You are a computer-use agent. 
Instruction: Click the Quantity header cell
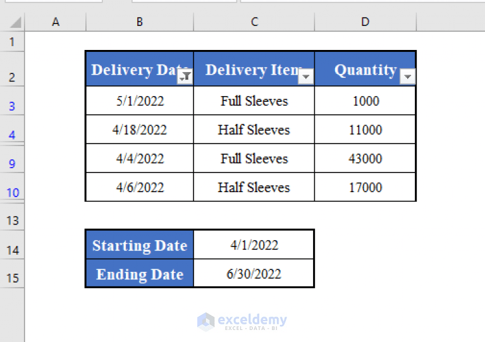tap(365, 69)
